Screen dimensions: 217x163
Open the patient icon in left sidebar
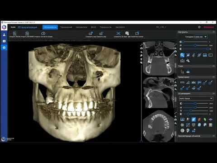coord(4,35)
